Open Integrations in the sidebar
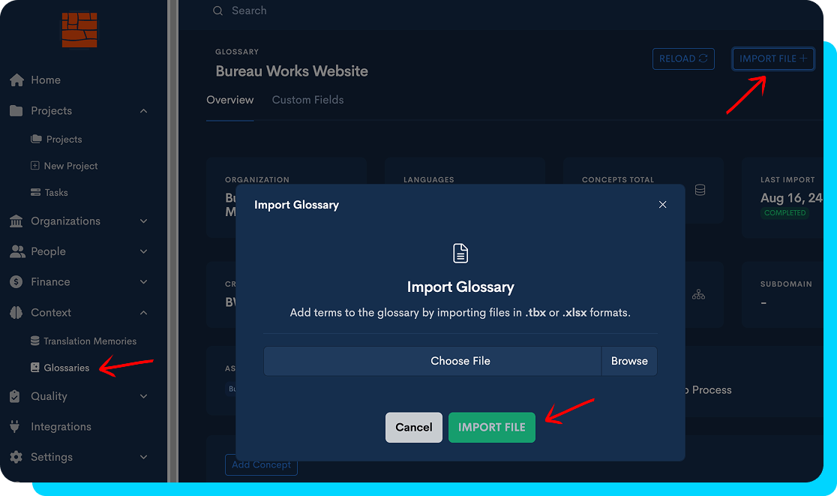The width and height of the screenshot is (837, 496). [61, 427]
